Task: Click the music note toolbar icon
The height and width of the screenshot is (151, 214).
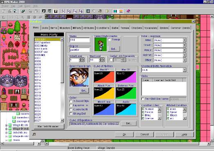Action: 100,11
